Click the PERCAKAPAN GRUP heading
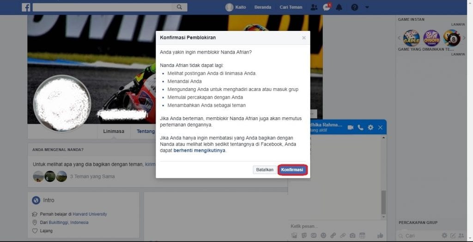This screenshot has width=473, height=242. 418,223
